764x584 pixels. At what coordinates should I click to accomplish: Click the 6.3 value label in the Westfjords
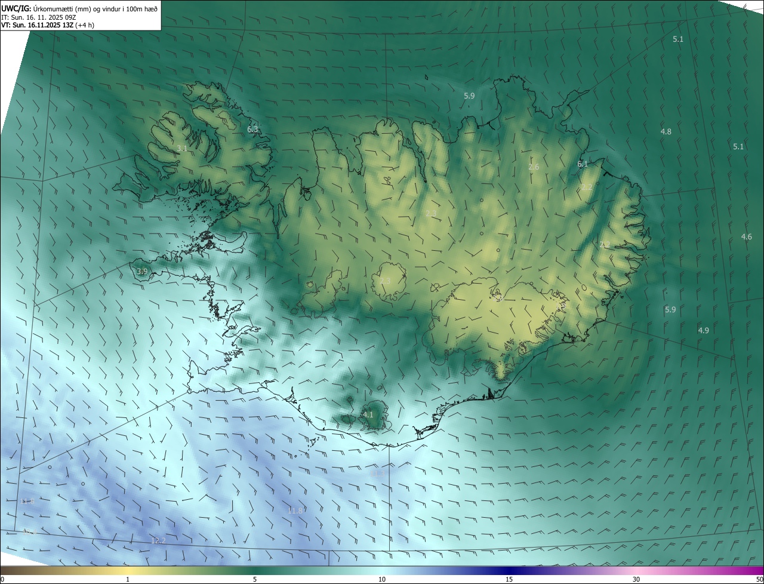252,129
